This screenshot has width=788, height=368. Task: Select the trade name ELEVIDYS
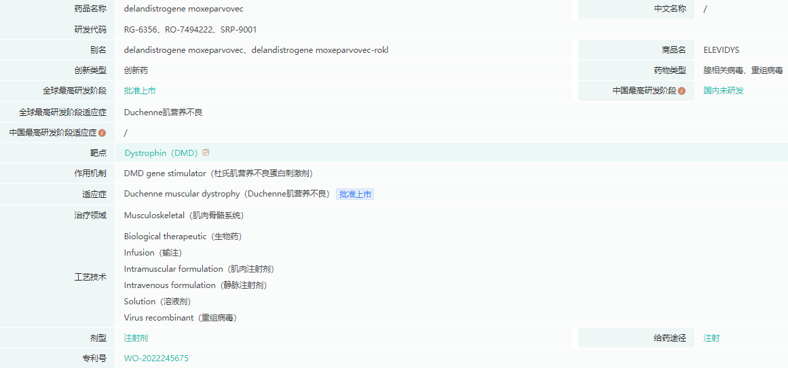coord(721,49)
